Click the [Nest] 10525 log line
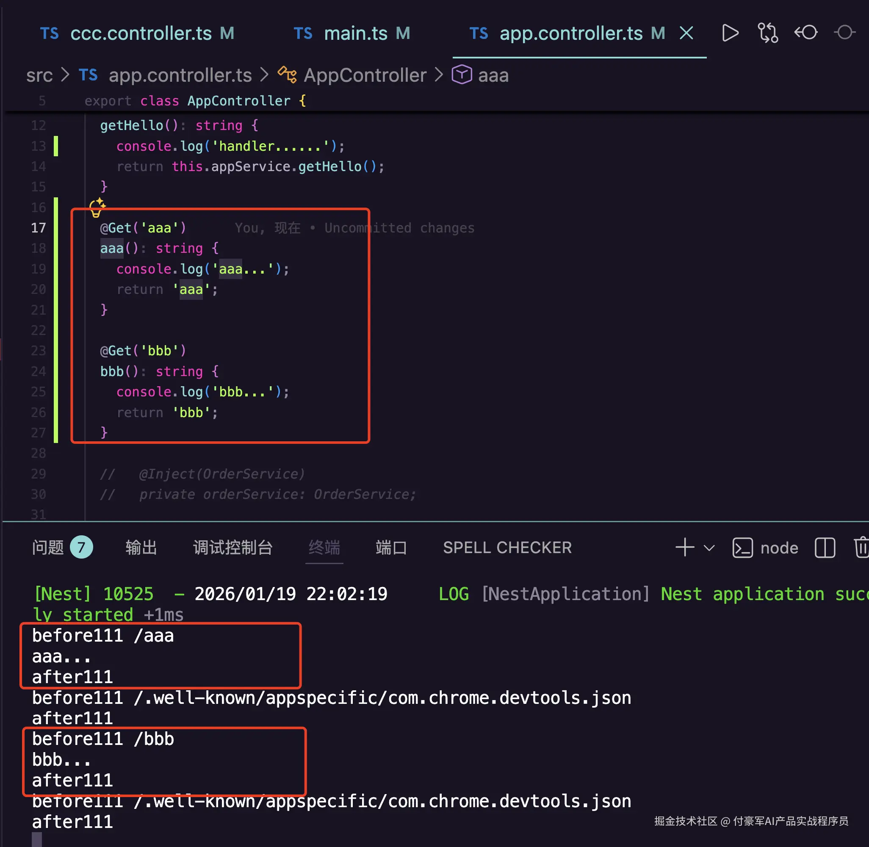The image size is (869, 847). click(451, 594)
